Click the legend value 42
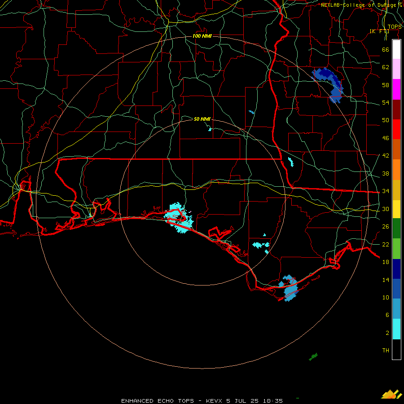The width and height of the screenshot is (404, 404). coord(386,156)
